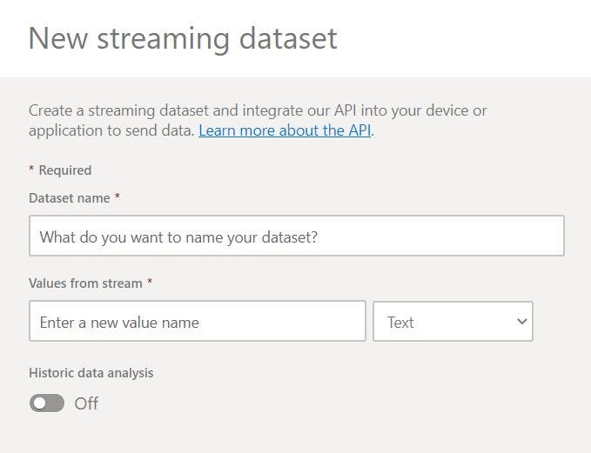Click the Dataset name label
591x453 pixels.
point(70,198)
